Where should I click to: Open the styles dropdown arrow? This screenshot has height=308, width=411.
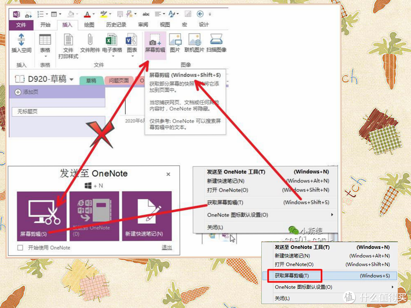click(x=178, y=14)
